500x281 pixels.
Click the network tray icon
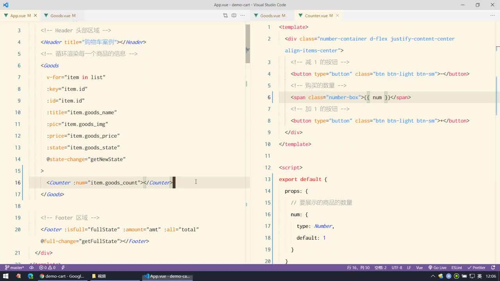471,276
